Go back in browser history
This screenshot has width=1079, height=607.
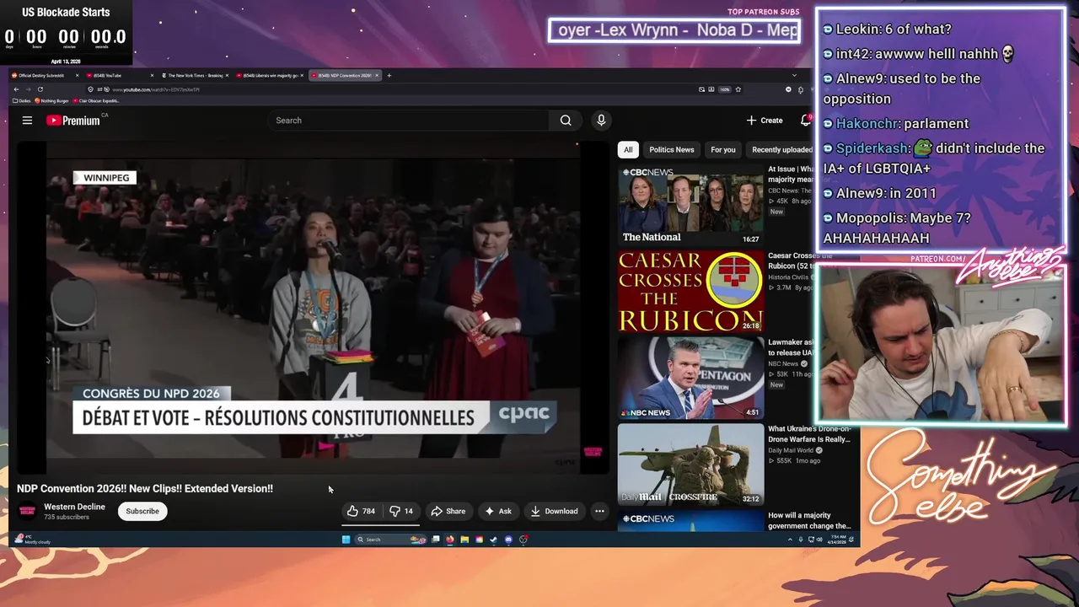[16, 89]
